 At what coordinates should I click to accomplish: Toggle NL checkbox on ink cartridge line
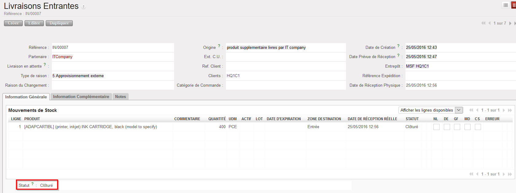(x=436, y=127)
